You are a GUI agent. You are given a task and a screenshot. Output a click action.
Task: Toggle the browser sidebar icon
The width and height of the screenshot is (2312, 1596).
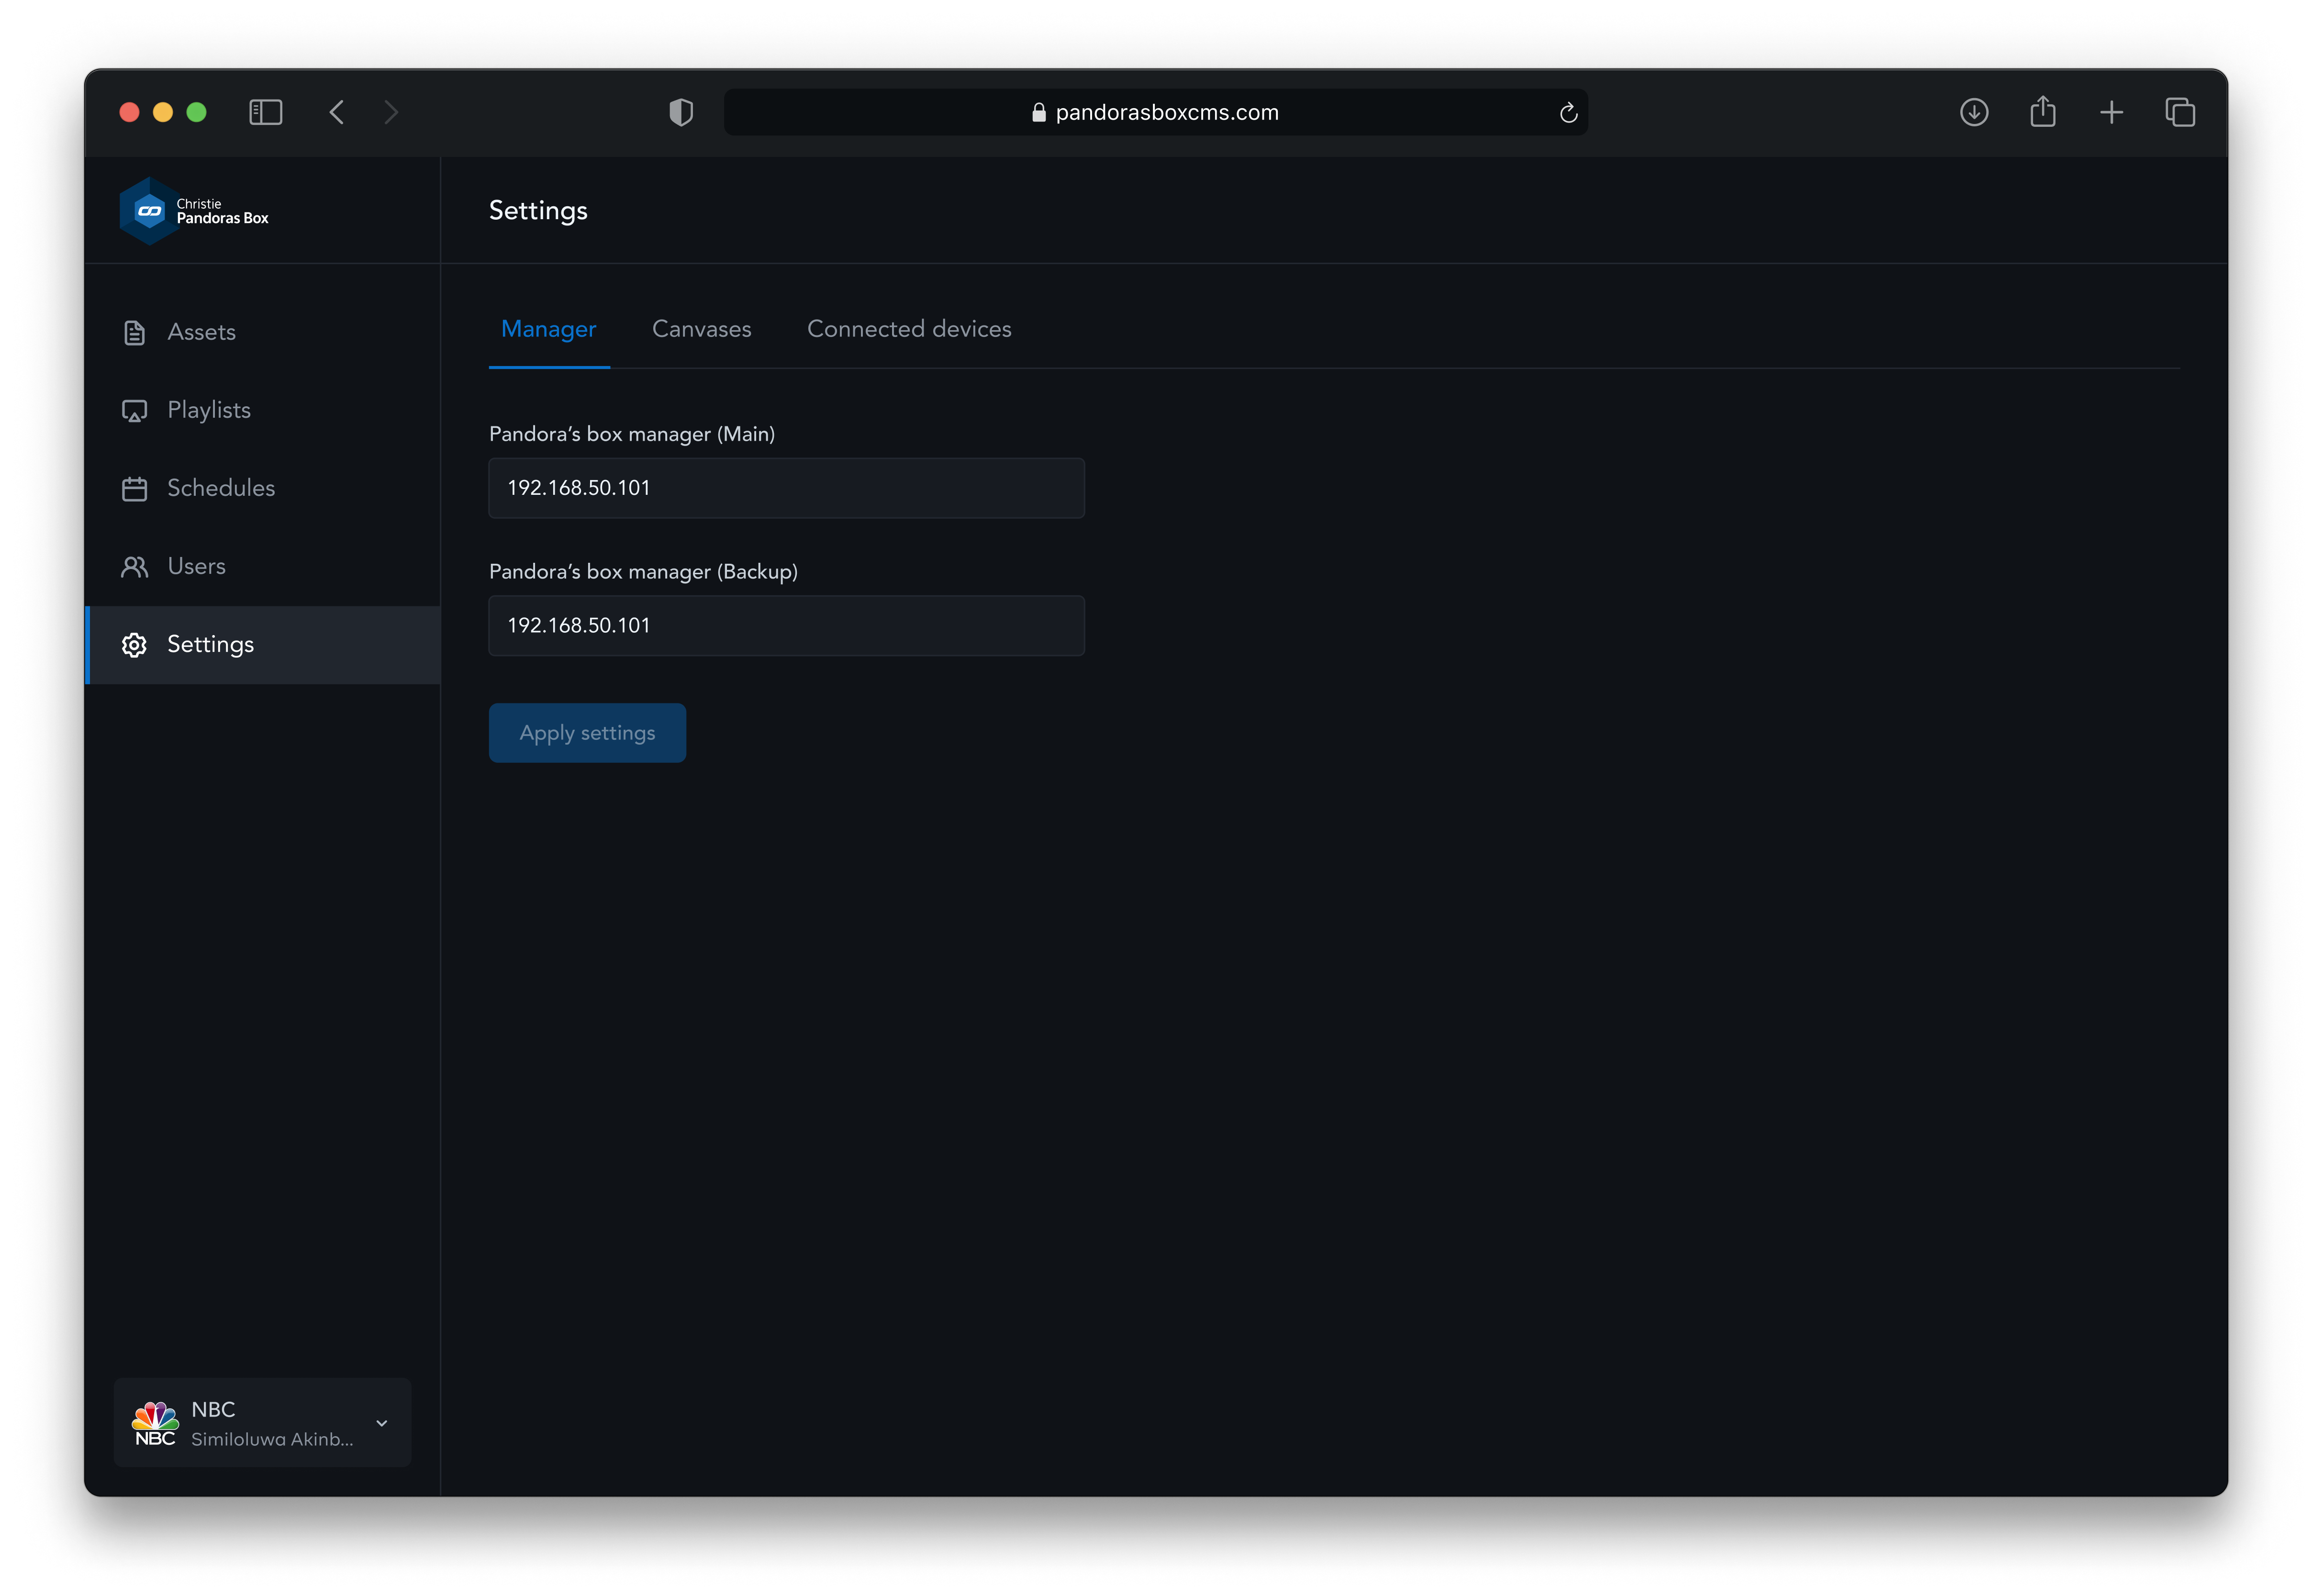265,112
